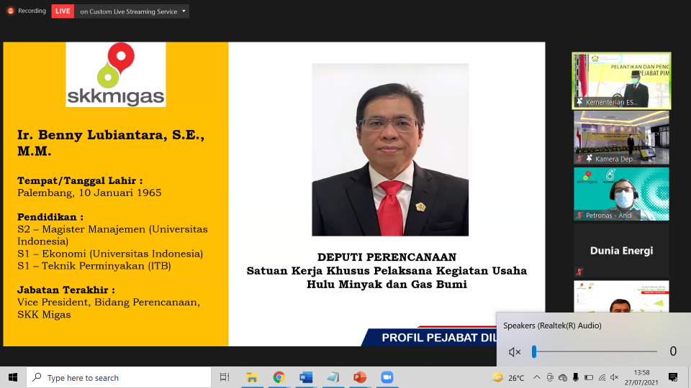This screenshot has width=691, height=388.
Task: Open Task View from the taskbar
Action: pyautogui.click(x=225, y=377)
